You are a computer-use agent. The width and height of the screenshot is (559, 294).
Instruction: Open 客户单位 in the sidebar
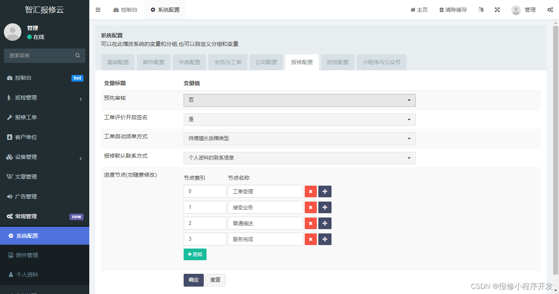(45, 137)
